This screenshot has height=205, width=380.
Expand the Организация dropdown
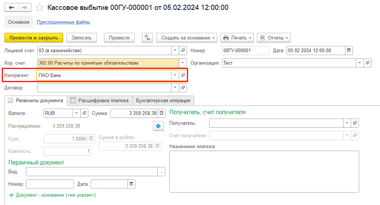360,63
